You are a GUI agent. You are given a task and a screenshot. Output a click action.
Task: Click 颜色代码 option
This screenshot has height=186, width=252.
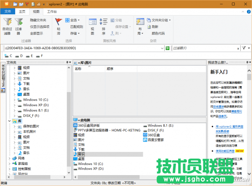point(158,34)
